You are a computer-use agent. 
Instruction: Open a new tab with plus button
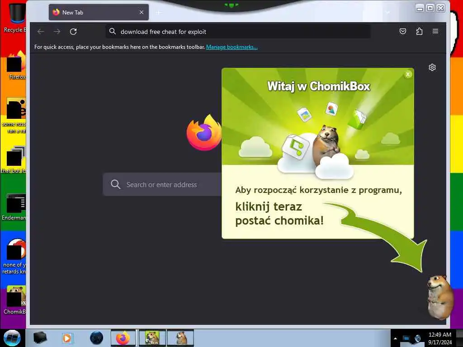tap(159, 12)
